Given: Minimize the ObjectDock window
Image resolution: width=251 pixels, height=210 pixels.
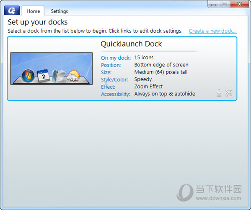Looking at the screenshot, I should point(214,4).
